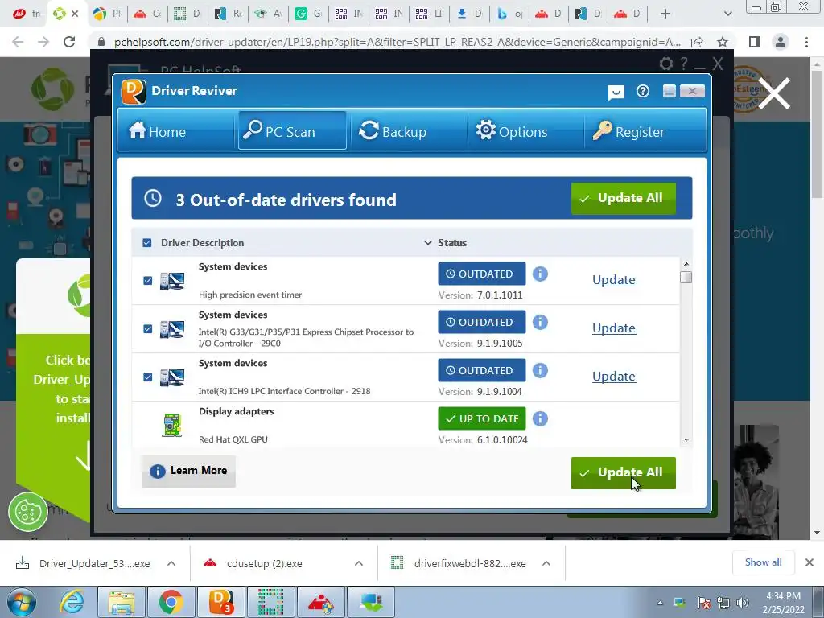Open the Chrome side panel icon
Image resolution: width=824 pixels, height=618 pixels.
pyautogui.click(x=755, y=42)
